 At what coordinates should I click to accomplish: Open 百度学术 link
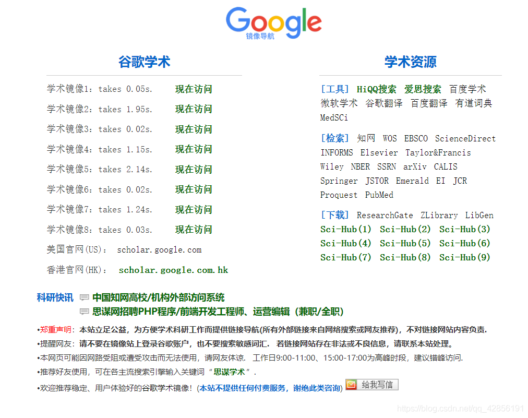click(467, 89)
